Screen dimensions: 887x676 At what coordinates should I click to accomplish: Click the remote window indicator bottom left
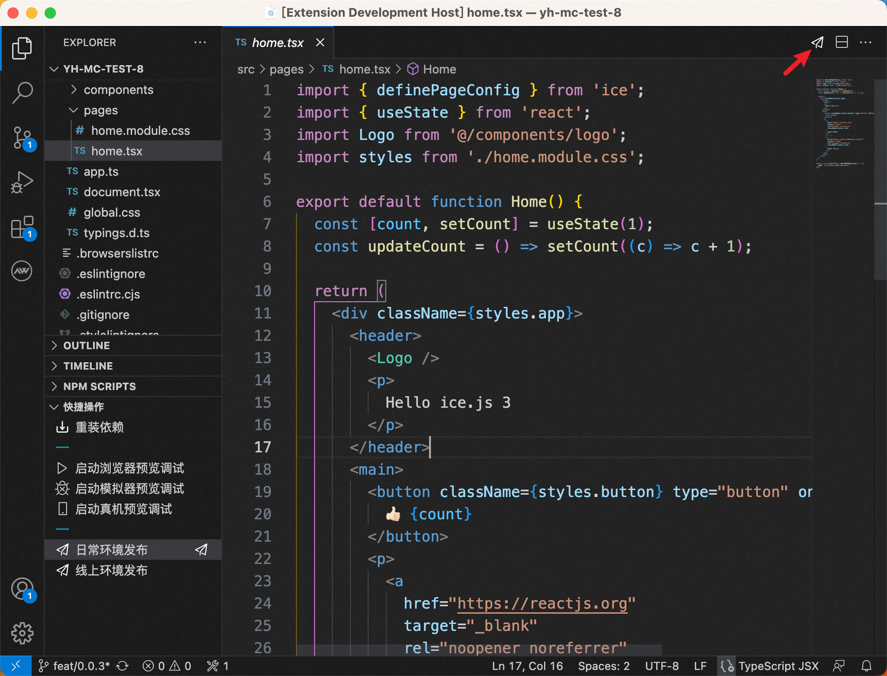pos(15,665)
